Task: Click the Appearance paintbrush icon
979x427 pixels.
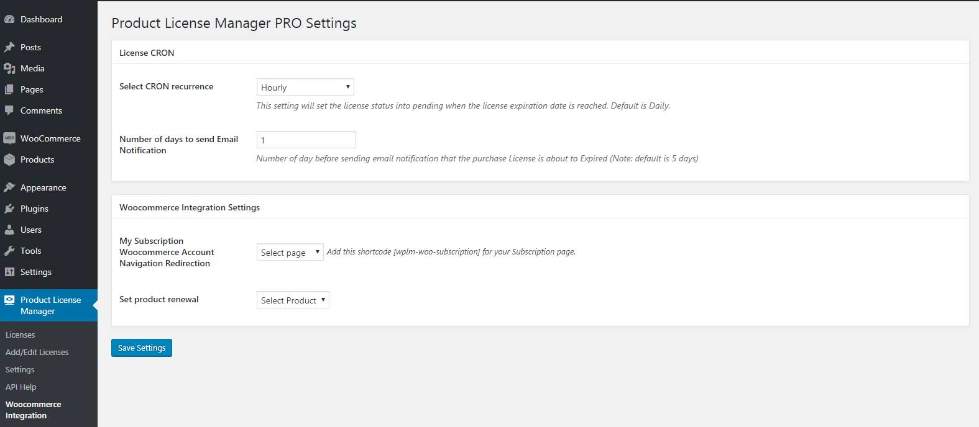Action: [9, 187]
